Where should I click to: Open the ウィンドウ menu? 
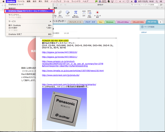click(x=76, y=1)
